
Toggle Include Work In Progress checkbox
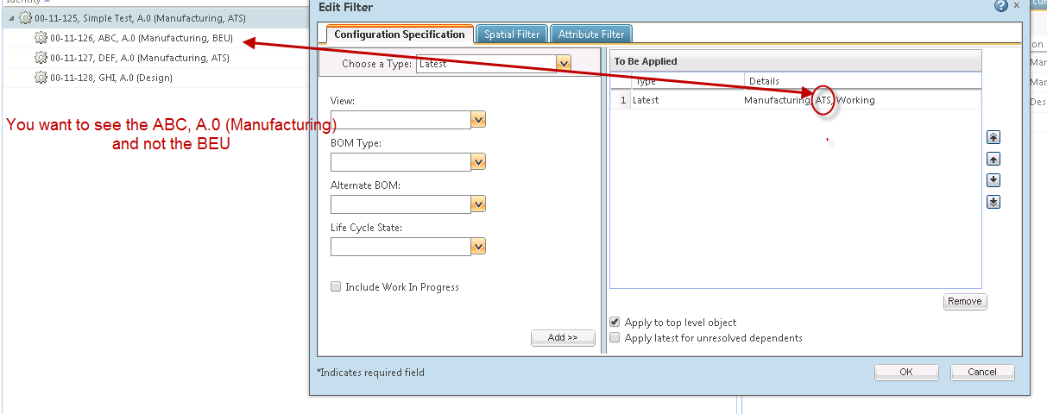(x=336, y=286)
